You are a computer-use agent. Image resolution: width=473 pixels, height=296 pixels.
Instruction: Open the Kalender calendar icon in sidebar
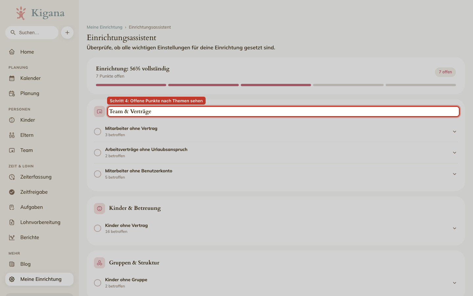click(x=12, y=78)
